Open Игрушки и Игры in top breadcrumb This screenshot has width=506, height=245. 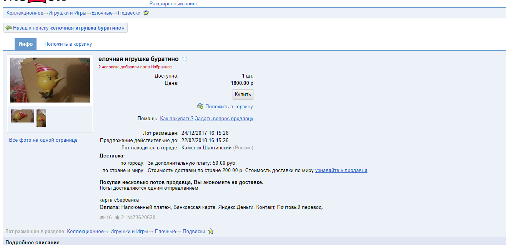pos(67,13)
